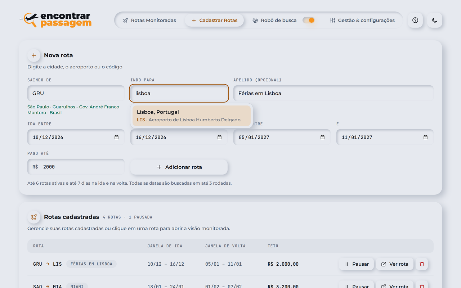The width and height of the screenshot is (461, 288).
Task: Open the Robô de busca tab
Action: (275, 20)
